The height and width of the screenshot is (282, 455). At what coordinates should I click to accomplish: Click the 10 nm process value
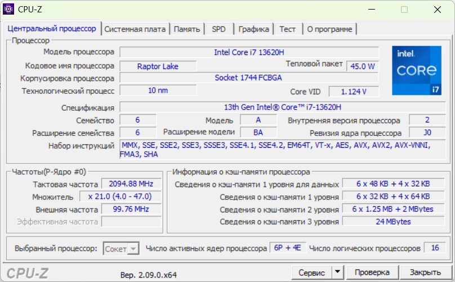coord(158,90)
